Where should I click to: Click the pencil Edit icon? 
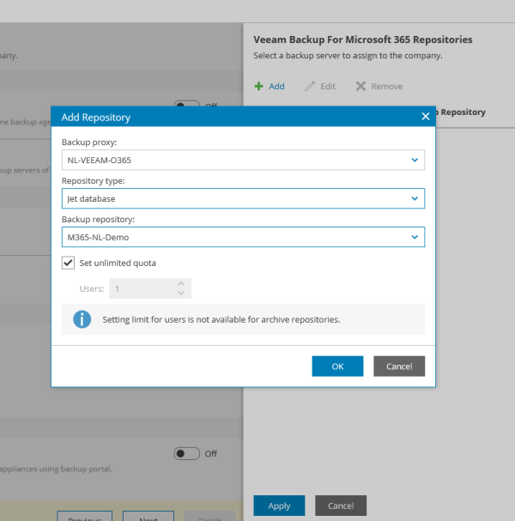click(310, 87)
